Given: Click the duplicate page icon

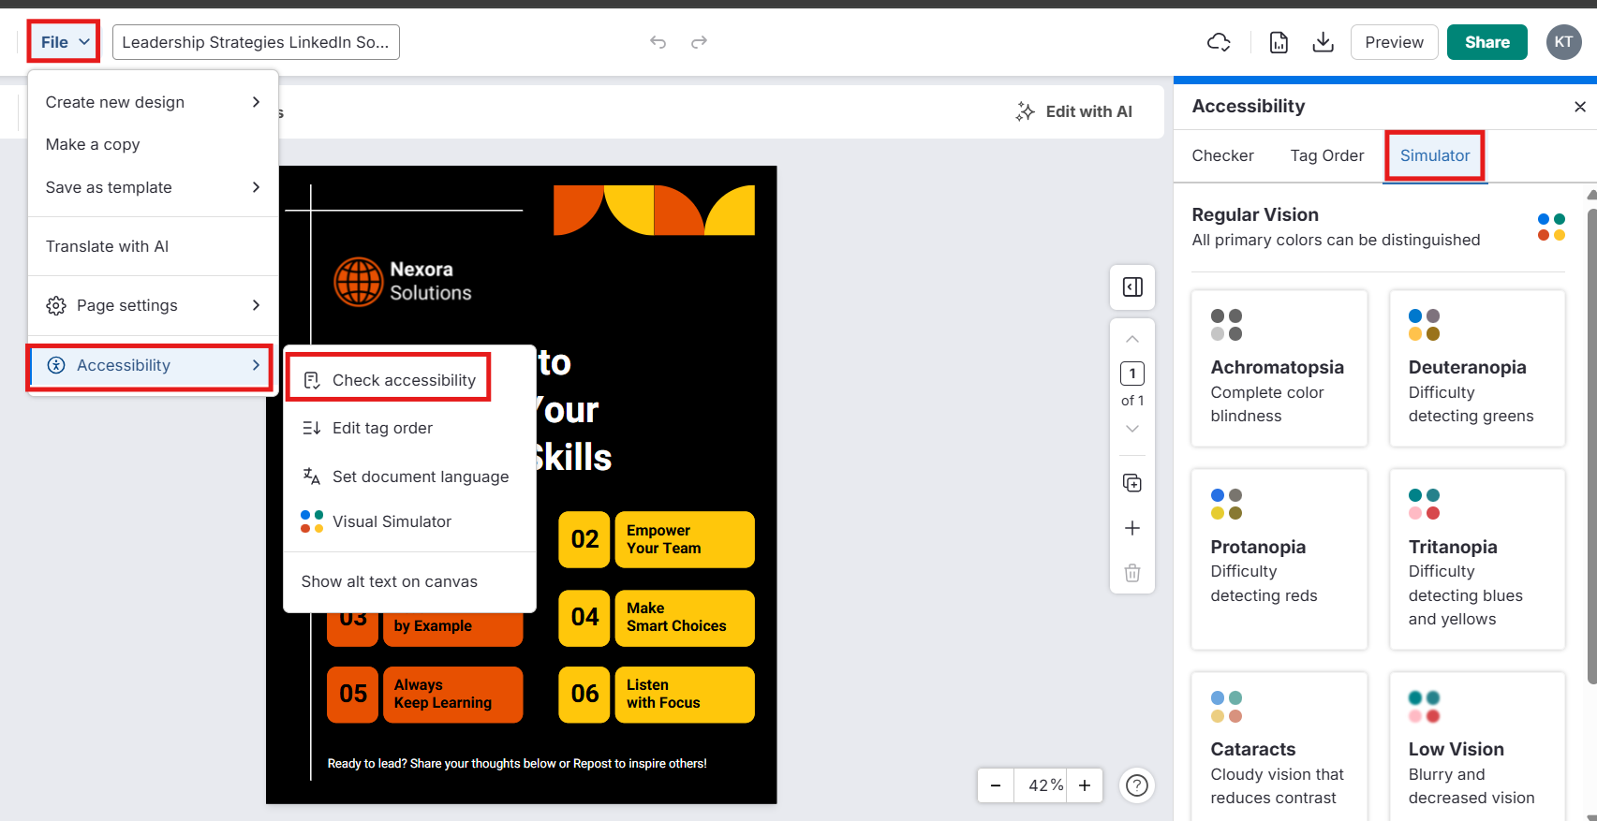Looking at the screenshot, I should 1131,483.
